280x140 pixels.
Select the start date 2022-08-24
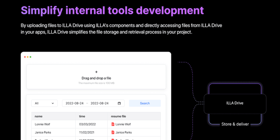click(x=74, y=103)
